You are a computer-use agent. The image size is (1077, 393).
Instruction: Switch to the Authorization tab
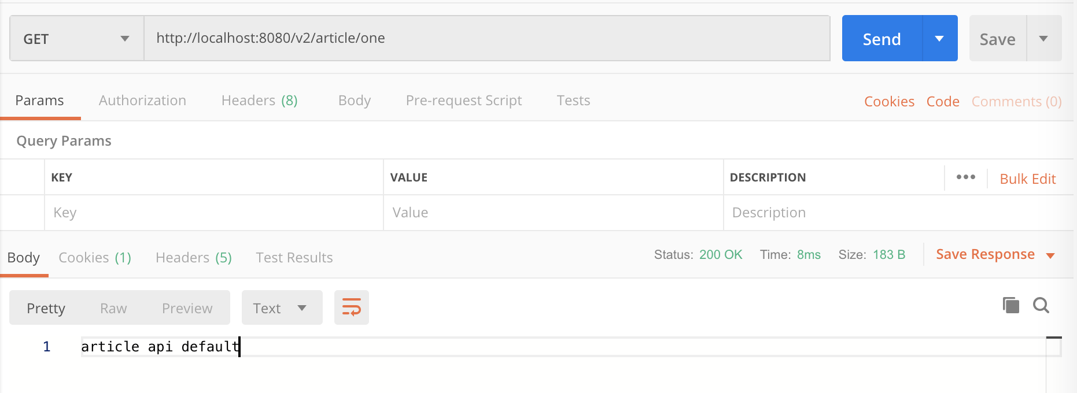(x=142, y=101)
